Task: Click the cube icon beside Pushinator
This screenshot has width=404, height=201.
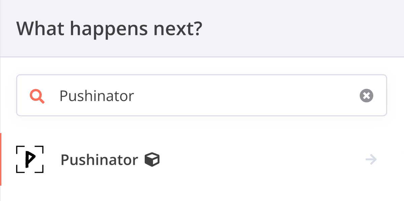Action: pos(152,160)
